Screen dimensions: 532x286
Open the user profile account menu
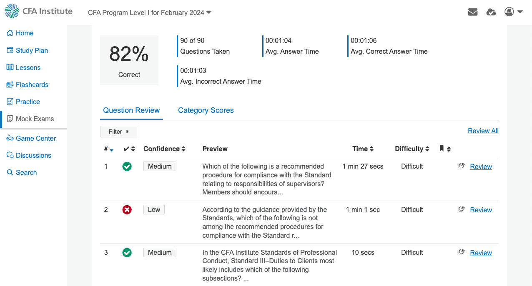pos(513,12)
